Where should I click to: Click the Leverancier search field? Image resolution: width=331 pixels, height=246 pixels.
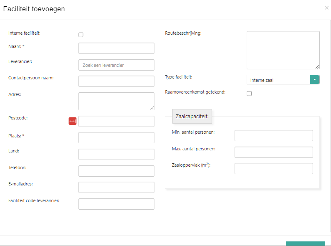point(116,65)
